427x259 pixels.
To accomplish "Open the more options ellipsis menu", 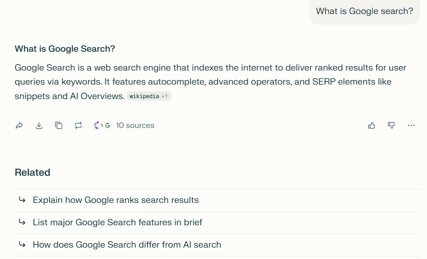I will pyautogui.click(x=411, y=125).
